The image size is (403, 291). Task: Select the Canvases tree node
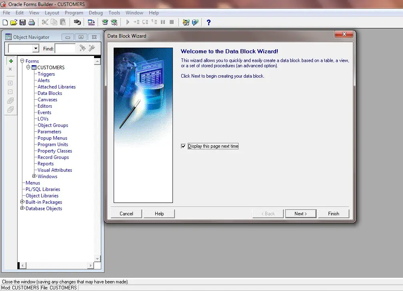point(47,100)
